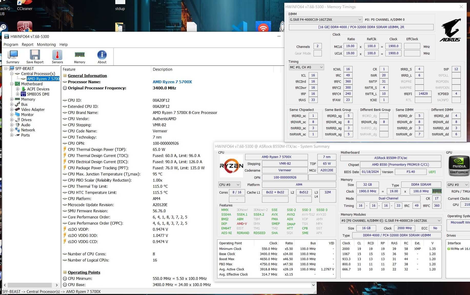This screenshot has height=295, width=470.
Task: Open the Sensors thermometer icon
Action: click(x=57, y=57)
